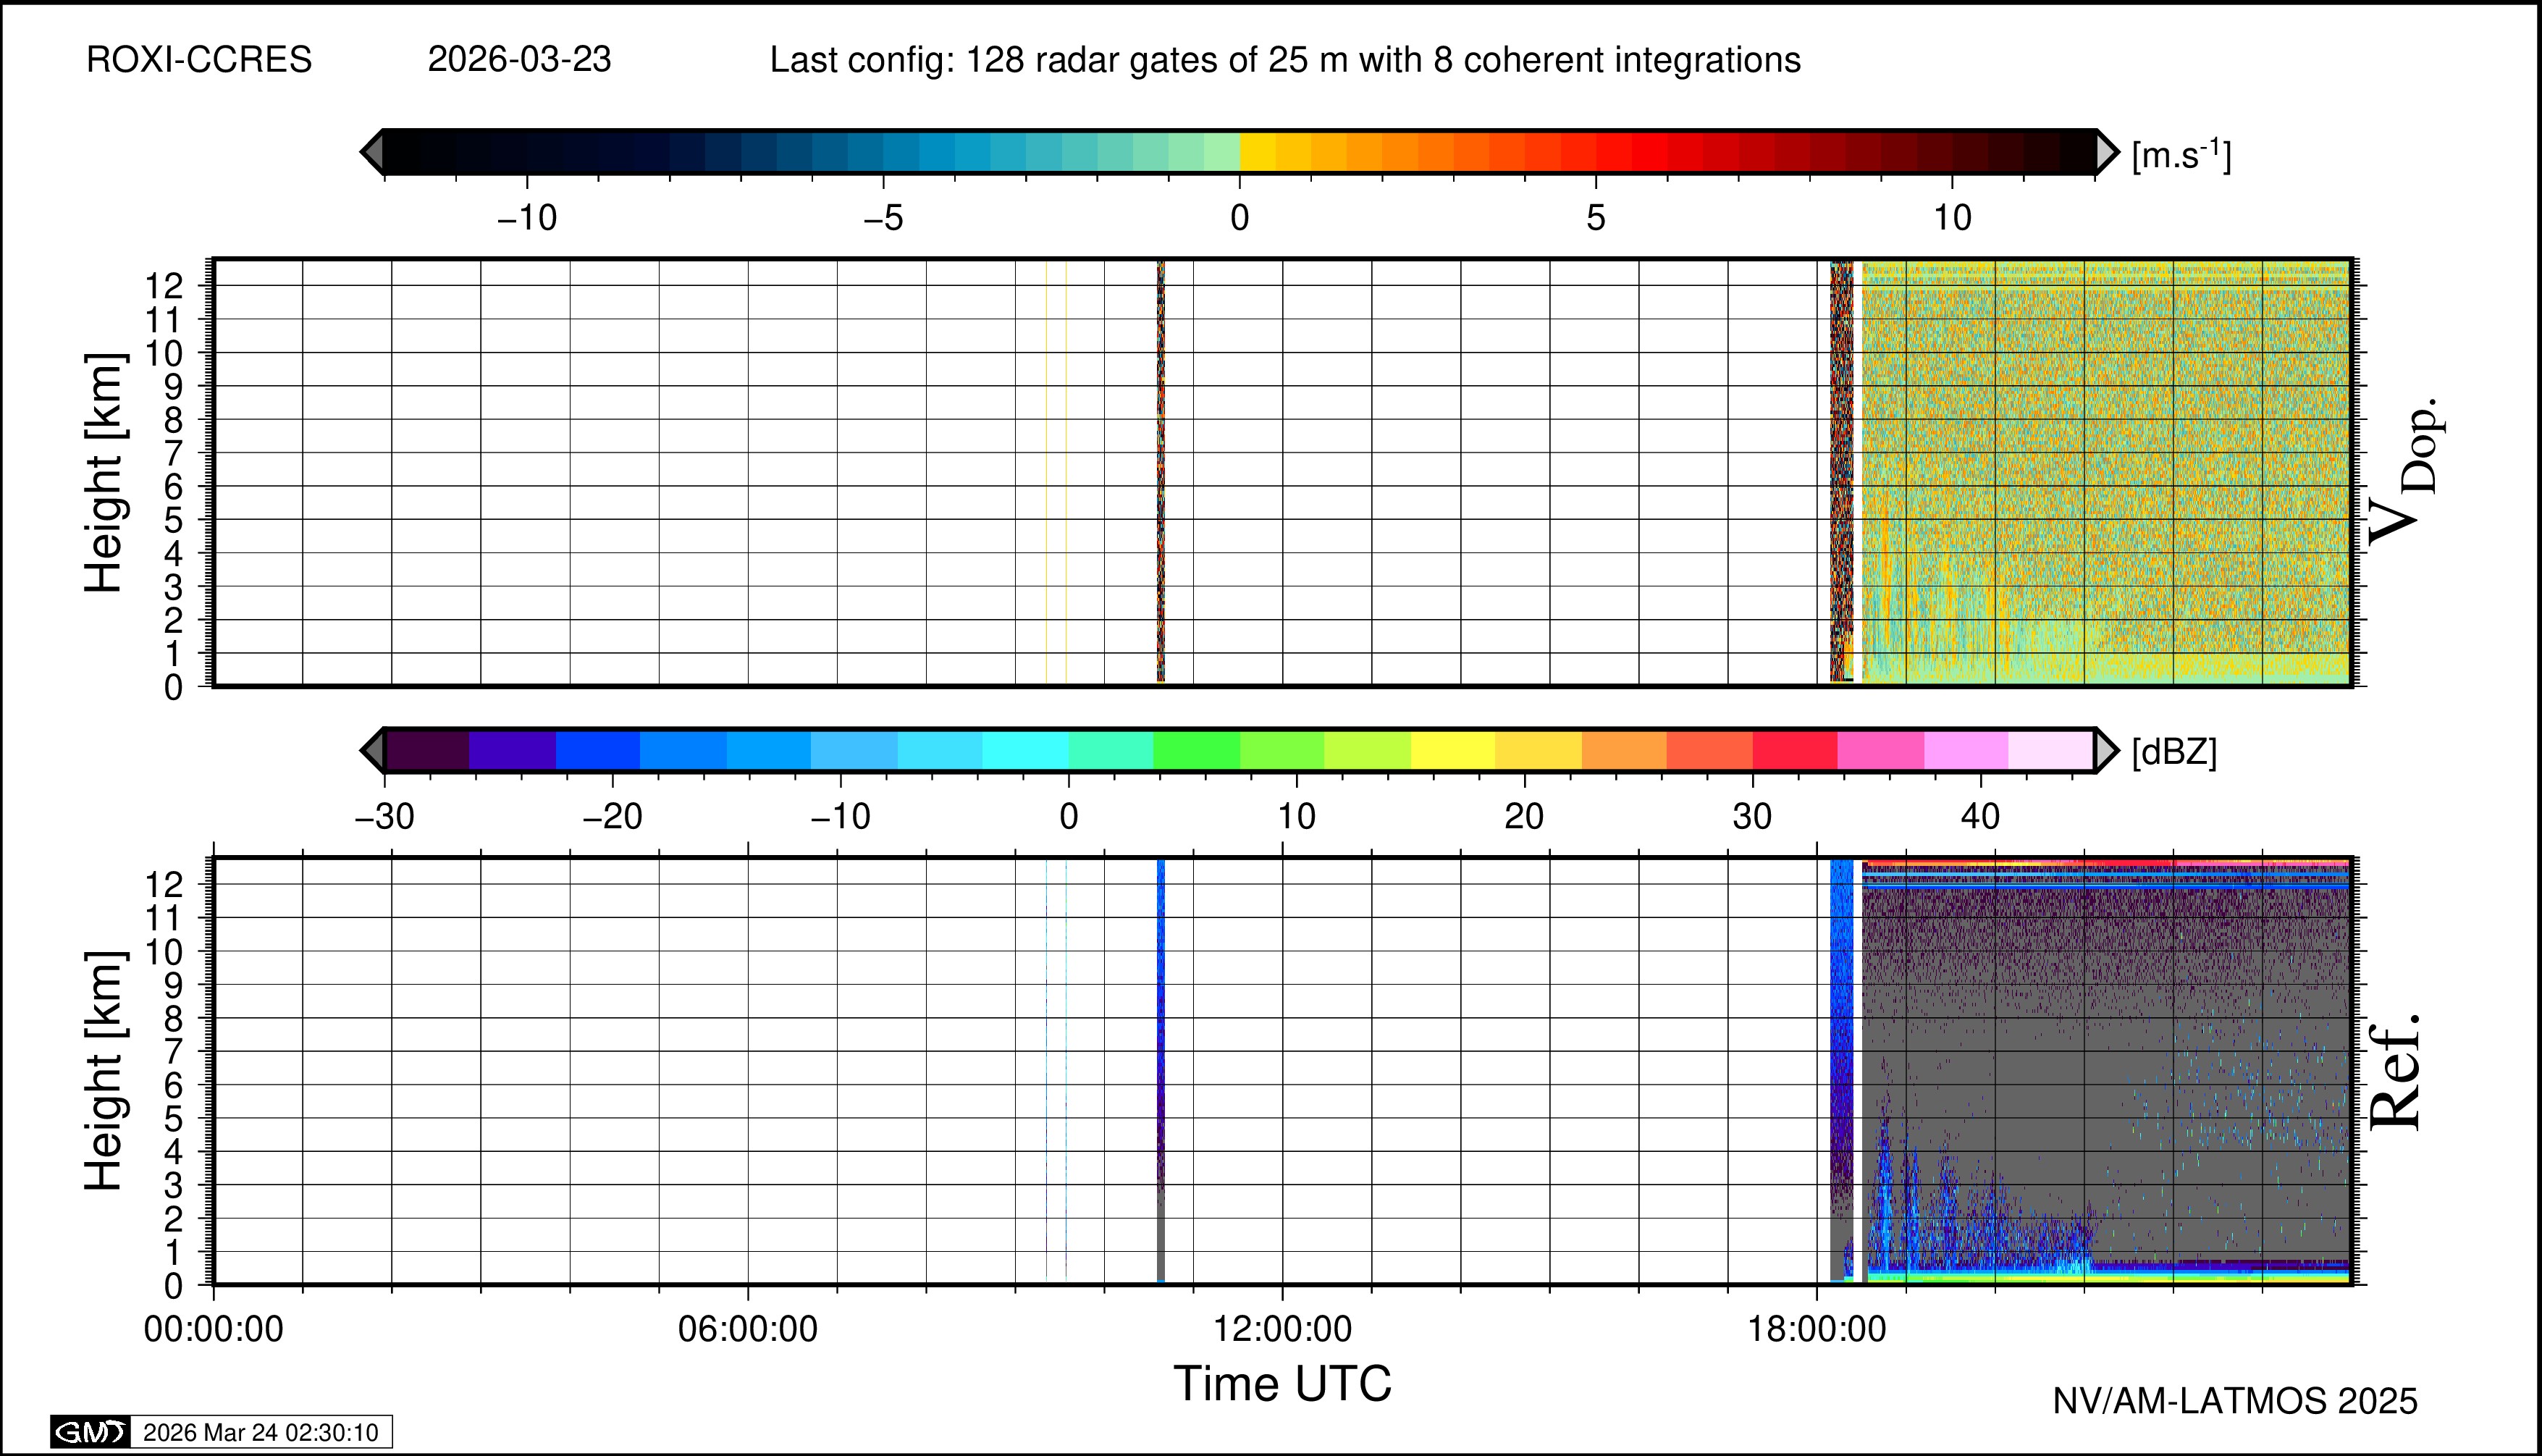This screenshot has height=1456, width=2542.
Task: Click the 06:00:00 time axis label
Action: click(x=748, y=1329)
